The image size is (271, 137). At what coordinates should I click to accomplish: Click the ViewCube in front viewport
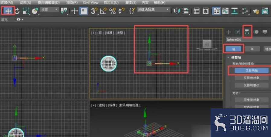[x=207, y=44]
